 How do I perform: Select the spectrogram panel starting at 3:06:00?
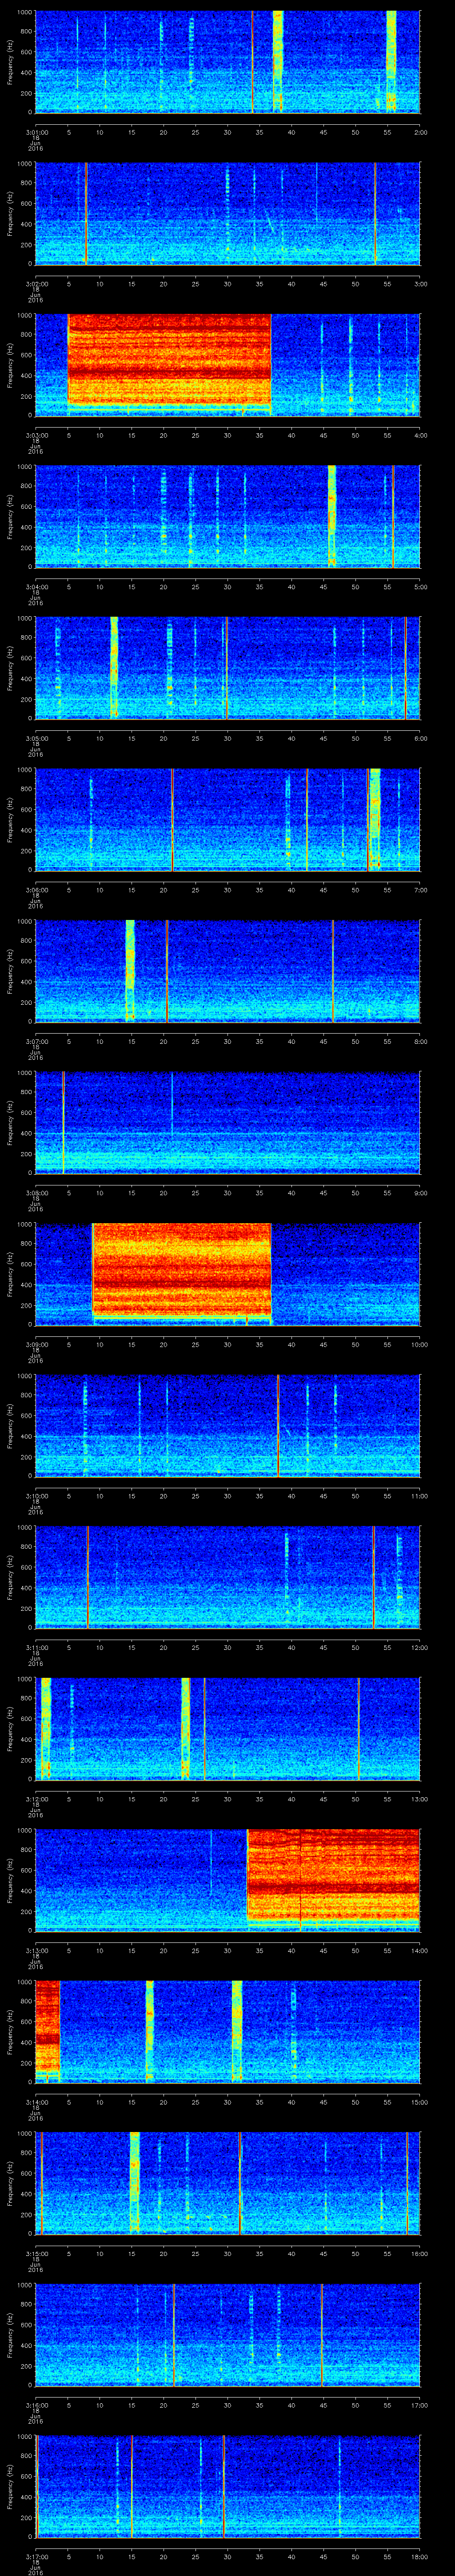[228, 819]
